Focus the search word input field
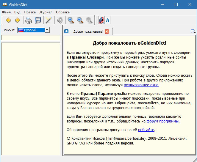 pos(31,38)
